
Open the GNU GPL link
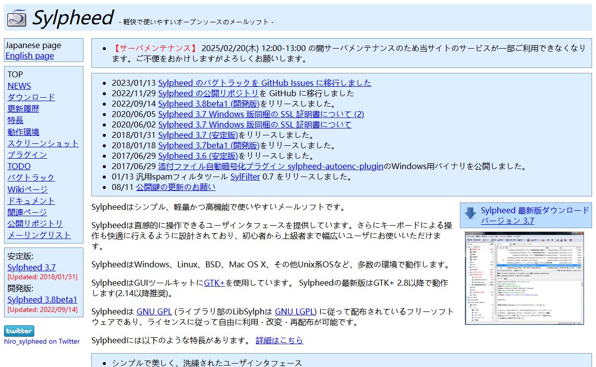coord(154,311)
